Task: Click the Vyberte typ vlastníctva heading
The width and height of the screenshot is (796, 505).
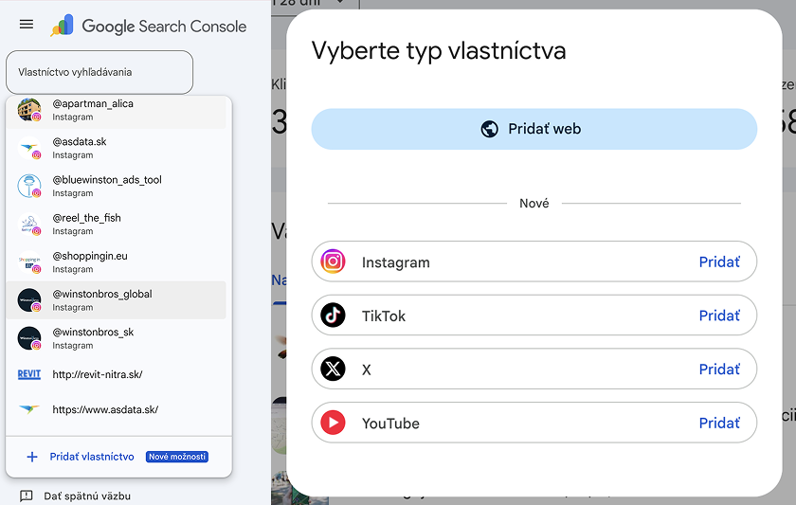Action: pyautogui.click(x=439, y=51)
